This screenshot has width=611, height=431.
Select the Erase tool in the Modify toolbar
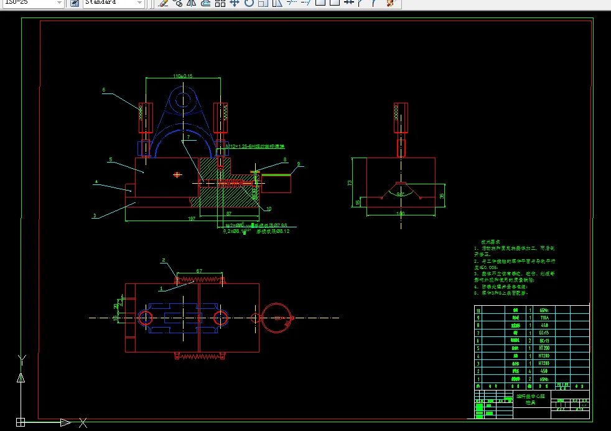[164, 3]
